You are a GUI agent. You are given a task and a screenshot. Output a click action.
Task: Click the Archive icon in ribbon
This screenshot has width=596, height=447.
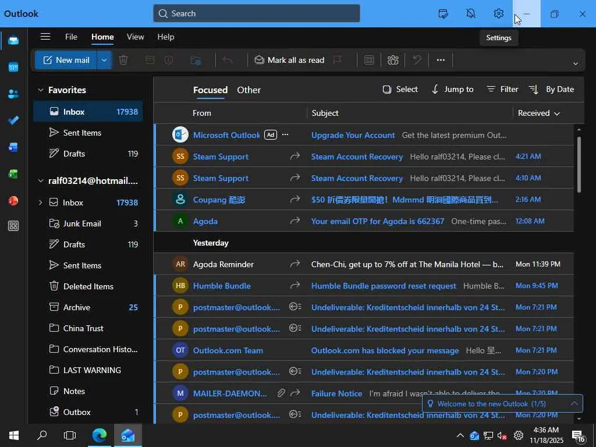pos(150,60)
